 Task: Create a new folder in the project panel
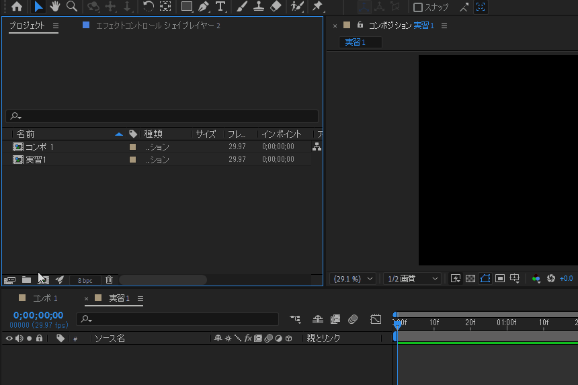point(26,280)
